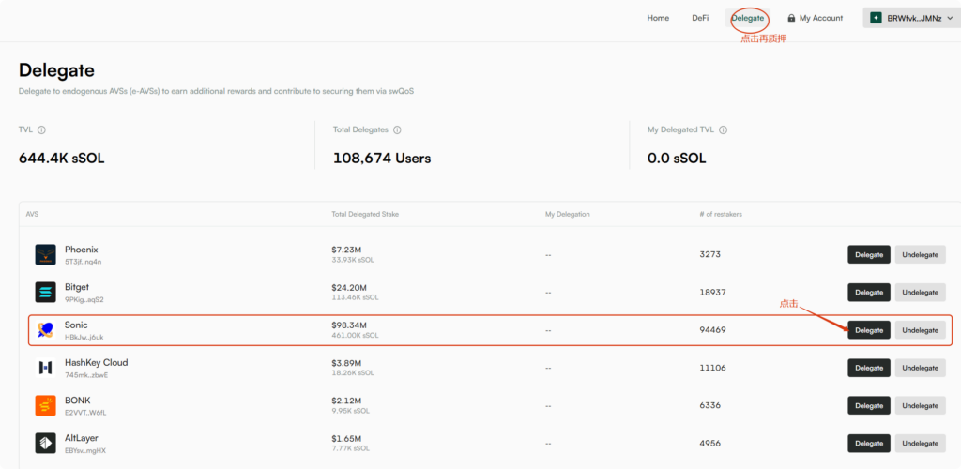Click the AVS column header
This screenshot has height=469, width=961.
pyautogui.click(x=32, y=214)
